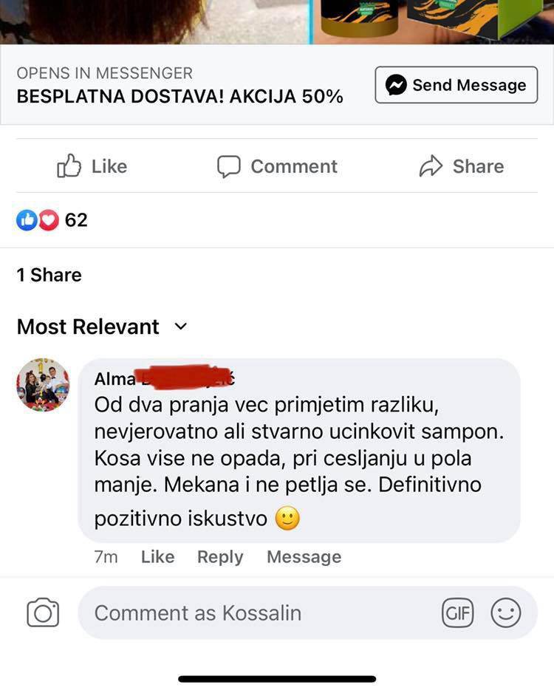Click the Comment as Kossalin field
This screenshot has height=693, width=554.
[259, 612]
